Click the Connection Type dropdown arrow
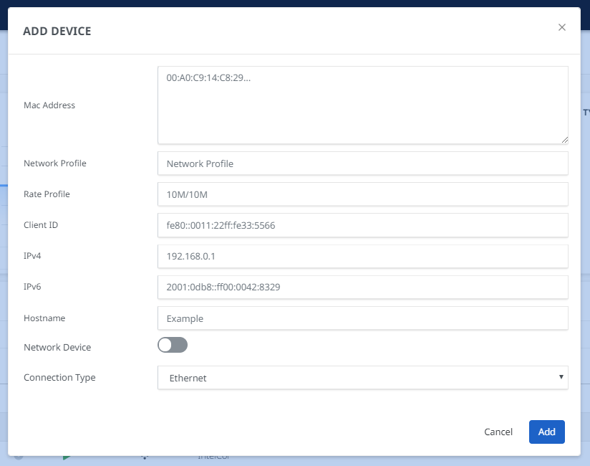Screen dimensions: 590x466 coord(561,377)
